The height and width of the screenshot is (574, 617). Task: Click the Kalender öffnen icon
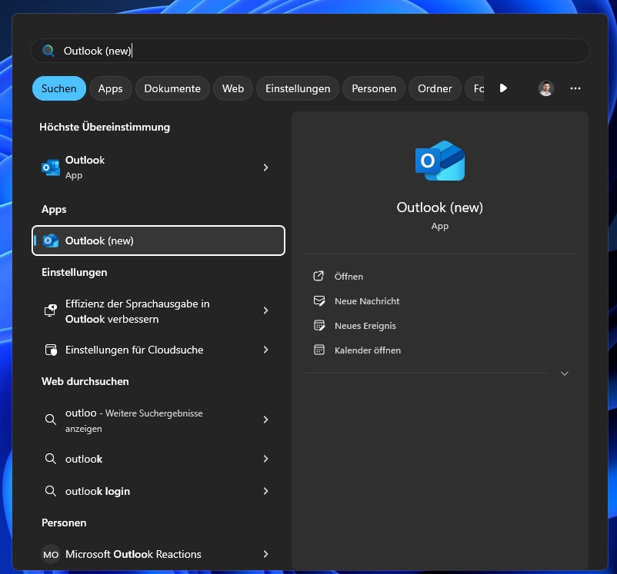coord(319,350)
